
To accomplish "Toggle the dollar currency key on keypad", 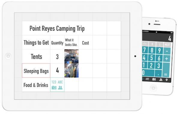I will tap(152, 44).
